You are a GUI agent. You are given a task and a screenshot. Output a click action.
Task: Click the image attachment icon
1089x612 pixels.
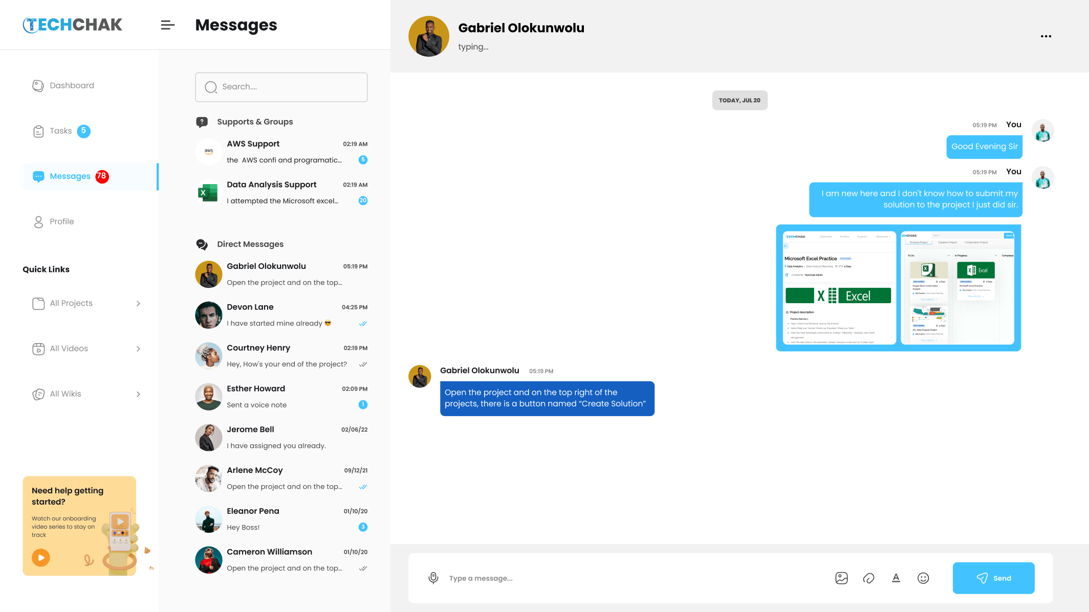tap(841, 578)
